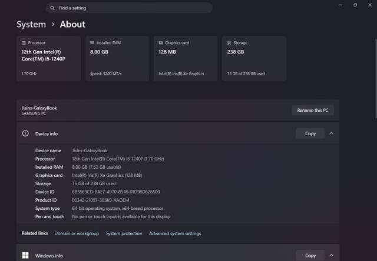Open Advanced system settings link
Screen dimensions: 377x261
(175, 233)
